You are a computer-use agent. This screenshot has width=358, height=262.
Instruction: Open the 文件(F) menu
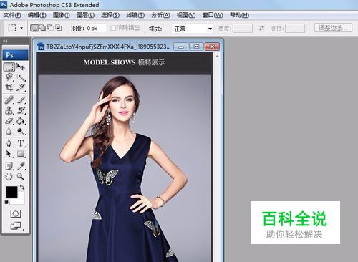tap(12, 15)
